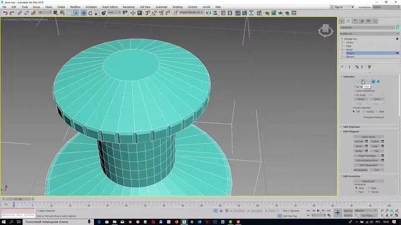Switch to Element sub-object selection icon
This screenshot has width=401, height=225.
(378, 82)
